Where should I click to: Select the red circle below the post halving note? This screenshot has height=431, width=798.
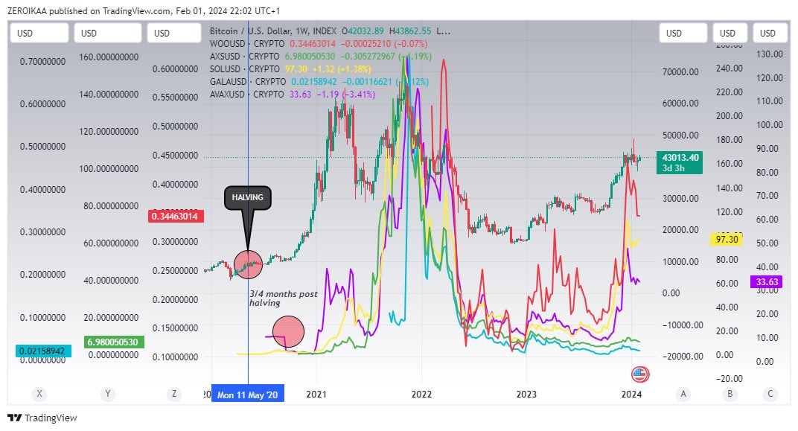coord(289,332)
